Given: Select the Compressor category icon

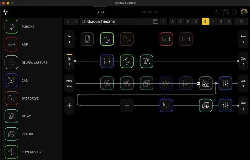Looking at the screenshot, I should tap(11, 152).
